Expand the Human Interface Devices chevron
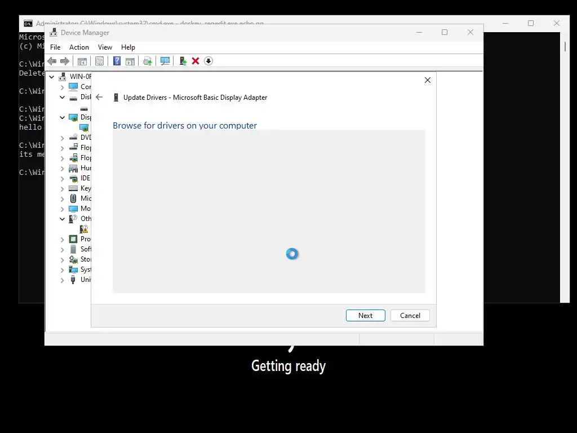This screenshot has width=577, height=433. [62, 169]
